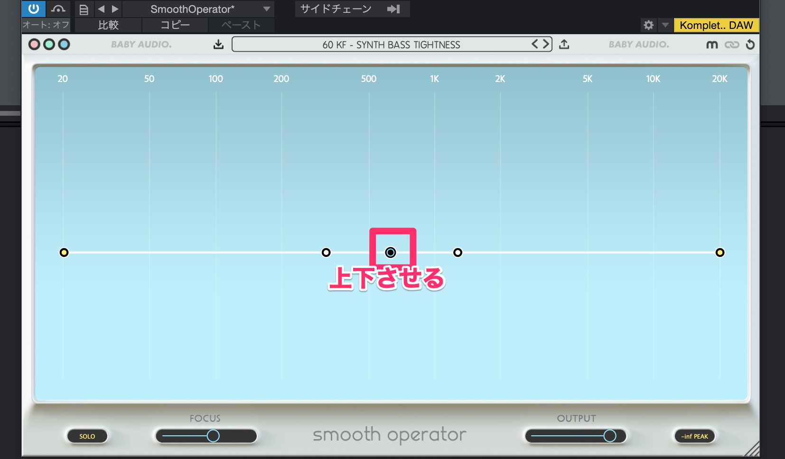Expand the SmoothOperator preset dropdown arrow
This screenshot has height=459, width=785.
267,9
